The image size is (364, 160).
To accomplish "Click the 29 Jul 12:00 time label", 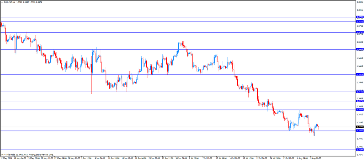I will tap(288, 158).
